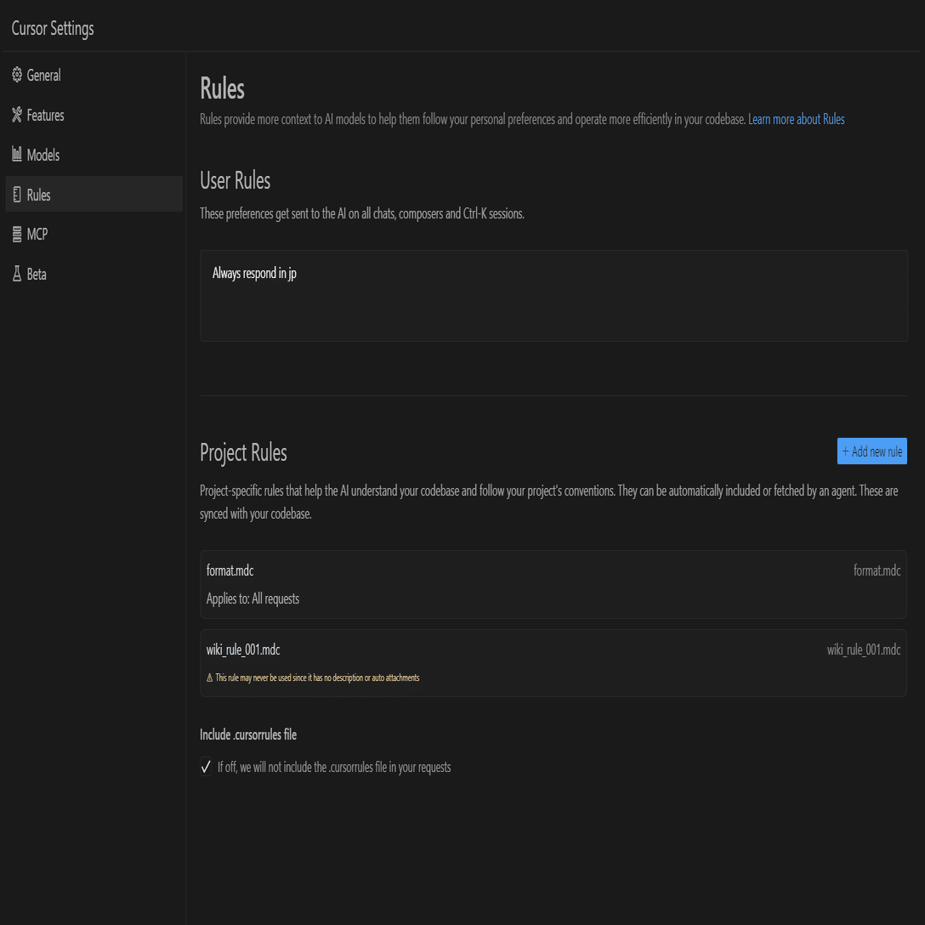The image size is (925, 925).
Task: Click the Features wrench icon
Action: click(17, 116)
